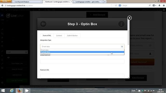Click Add Element button at page top
The image size is (166, 93).
pos(97,15)
